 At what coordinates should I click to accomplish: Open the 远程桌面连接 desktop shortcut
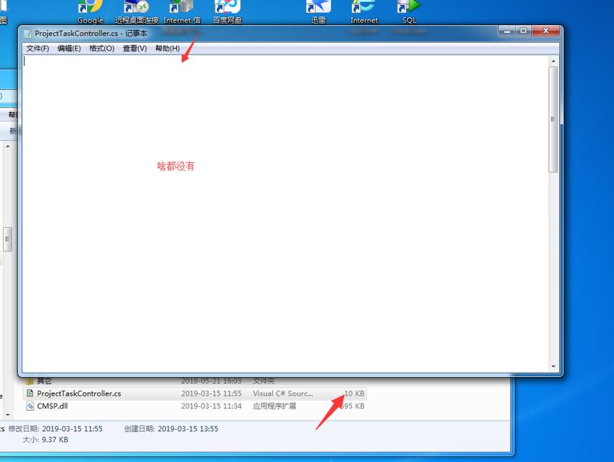[136, 7]
